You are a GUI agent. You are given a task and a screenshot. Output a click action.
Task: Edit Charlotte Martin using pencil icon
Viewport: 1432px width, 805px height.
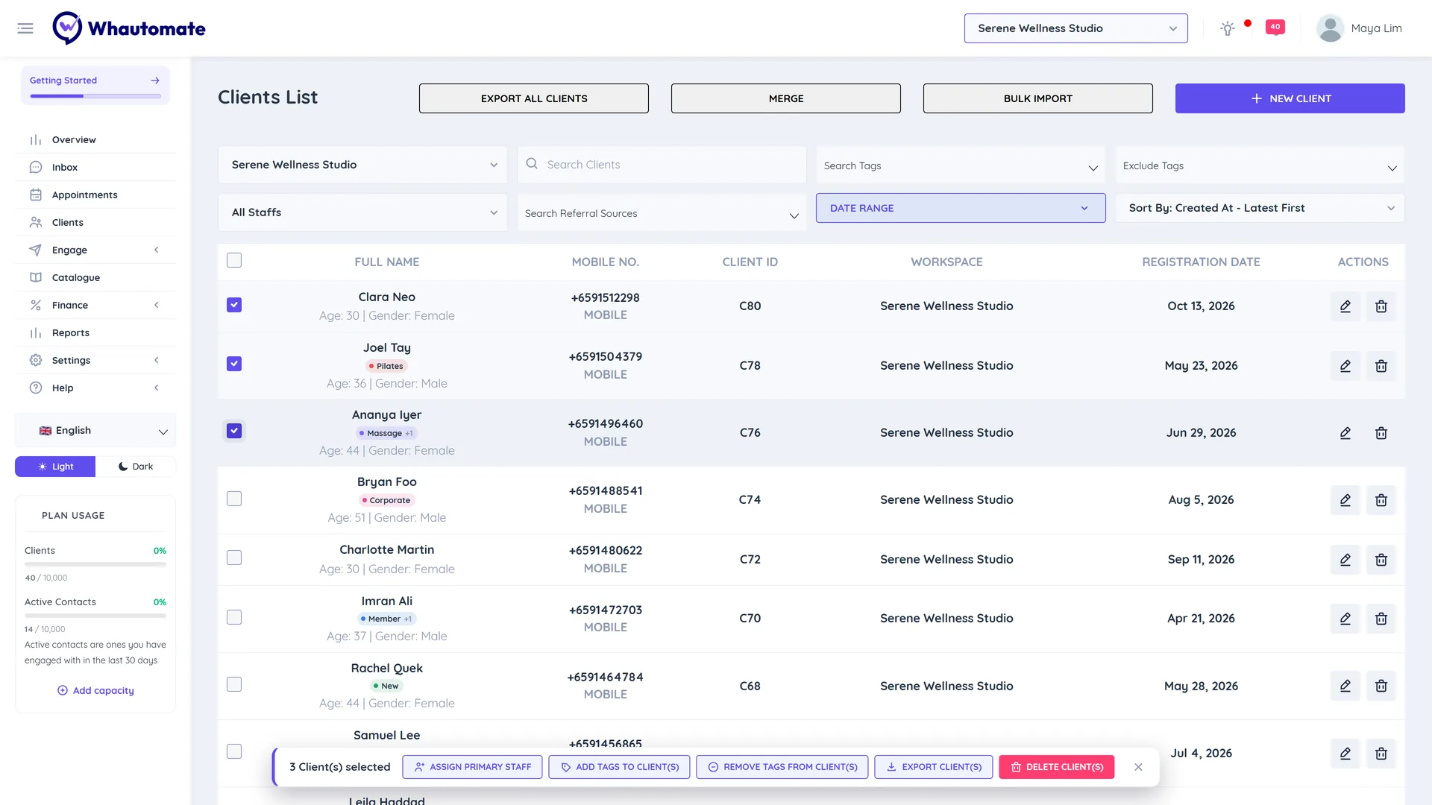pos(1345,560)
